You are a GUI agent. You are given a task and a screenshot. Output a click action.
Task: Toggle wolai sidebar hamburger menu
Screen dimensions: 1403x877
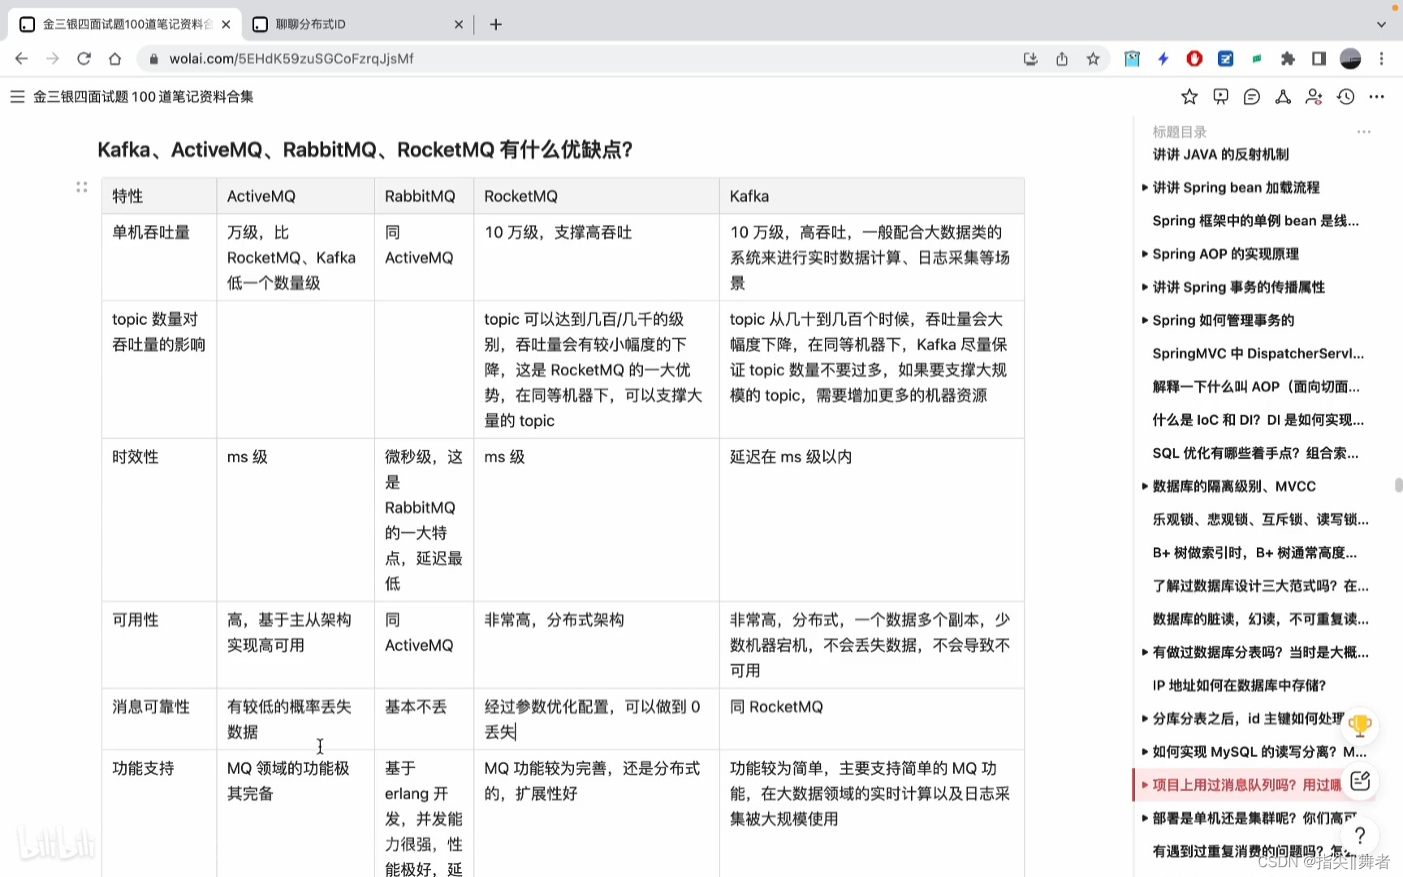click(x=17, y=97)
